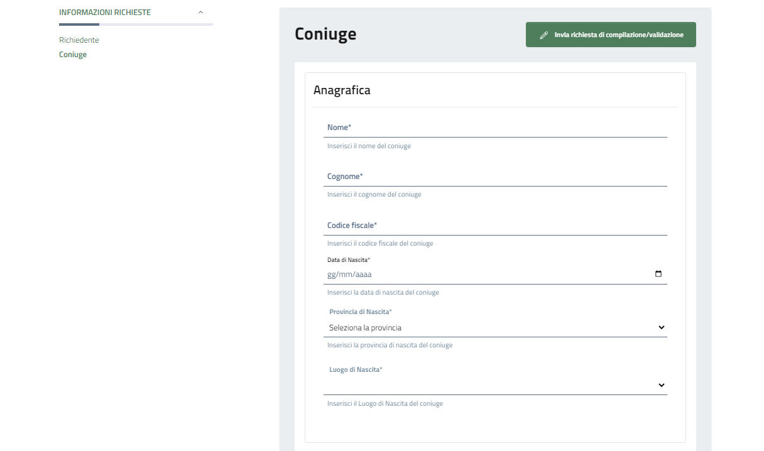Click the pencil icon on the Invia richiesta button

(x=544, y=35)
